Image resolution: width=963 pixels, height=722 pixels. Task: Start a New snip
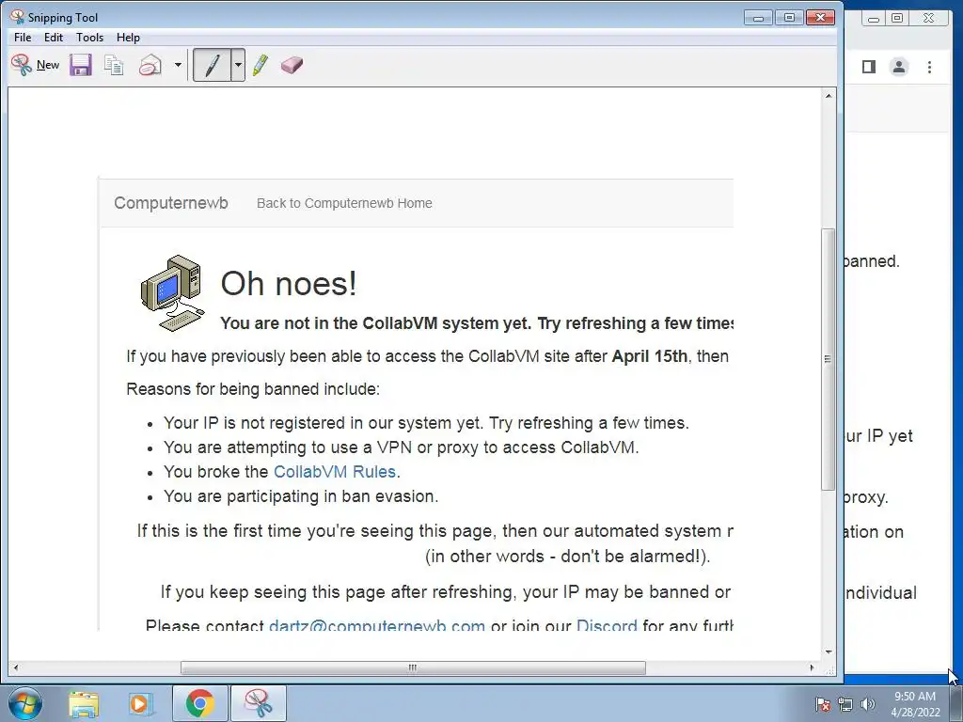click(x=35, y=65)
